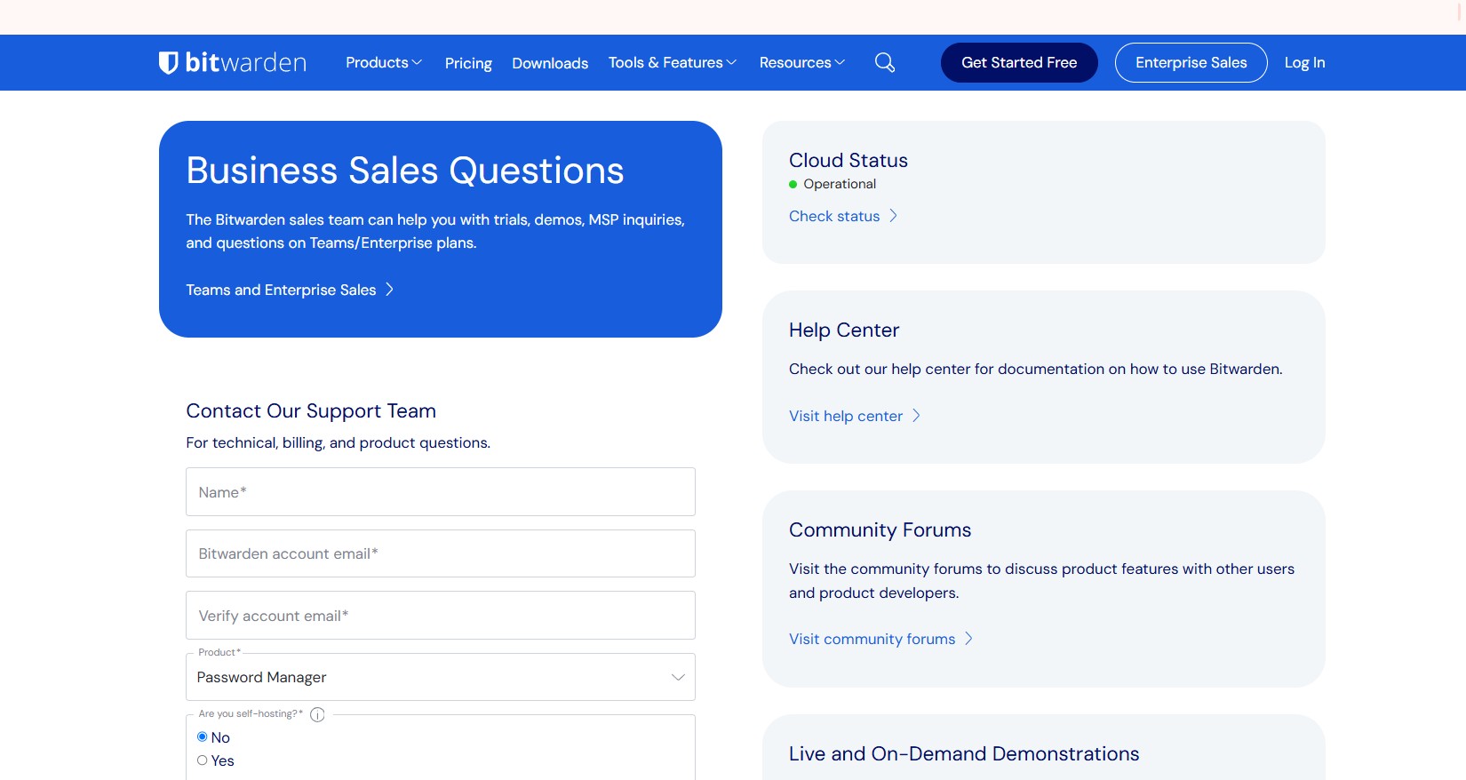Open the Downloads page
The height and width of the screenshot is (780, 1466).
[550, 63]
